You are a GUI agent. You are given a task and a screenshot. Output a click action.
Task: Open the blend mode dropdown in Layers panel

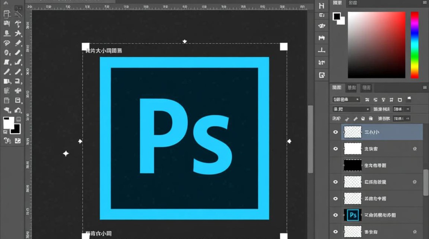(351, 109)
